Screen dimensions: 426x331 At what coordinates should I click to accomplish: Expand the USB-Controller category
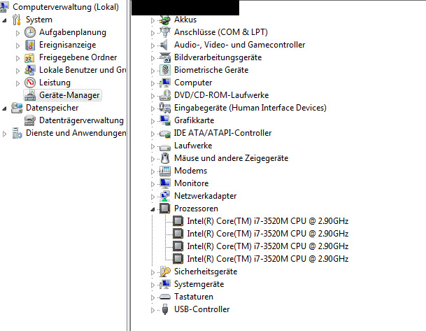coord(152,310)
